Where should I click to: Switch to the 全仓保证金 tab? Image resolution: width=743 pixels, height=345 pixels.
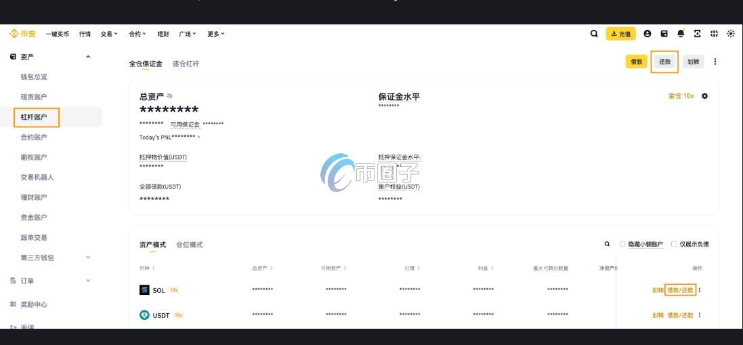tap(146, 64)
